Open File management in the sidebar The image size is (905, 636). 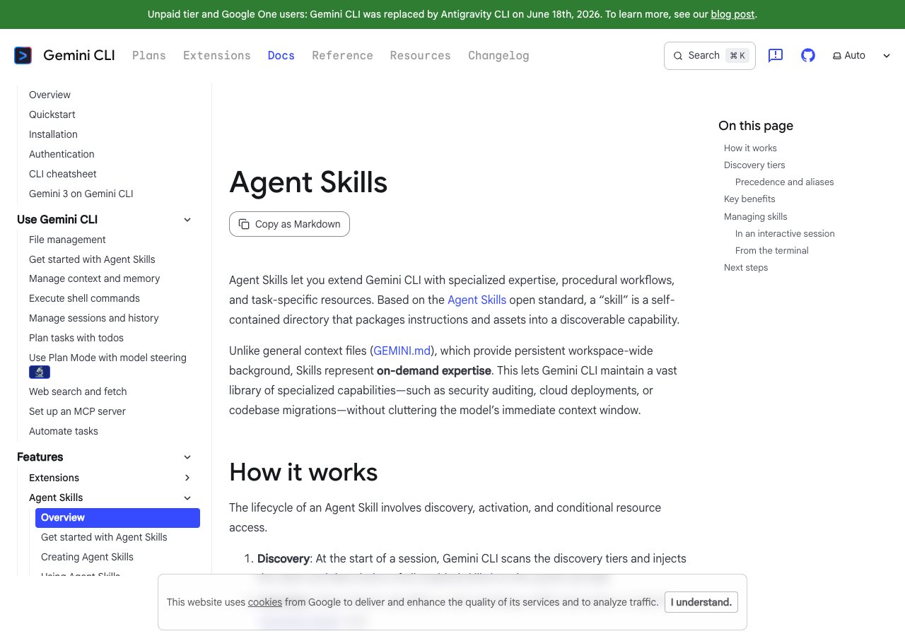click(67, 240)
